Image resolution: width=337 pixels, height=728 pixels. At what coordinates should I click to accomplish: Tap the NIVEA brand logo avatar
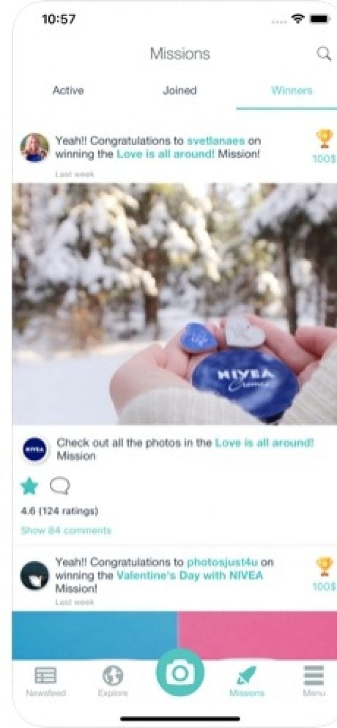coord(35,450)
